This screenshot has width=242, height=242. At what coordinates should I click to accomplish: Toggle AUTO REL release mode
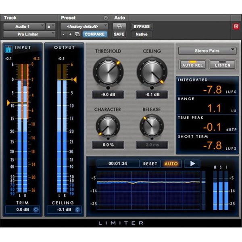[x=192, y=65]
